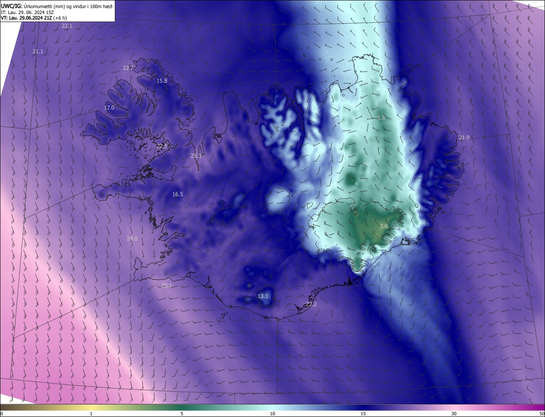Select the 22.2 value label
This screenshot has width=545, height=417.
(x=312, y=304)
